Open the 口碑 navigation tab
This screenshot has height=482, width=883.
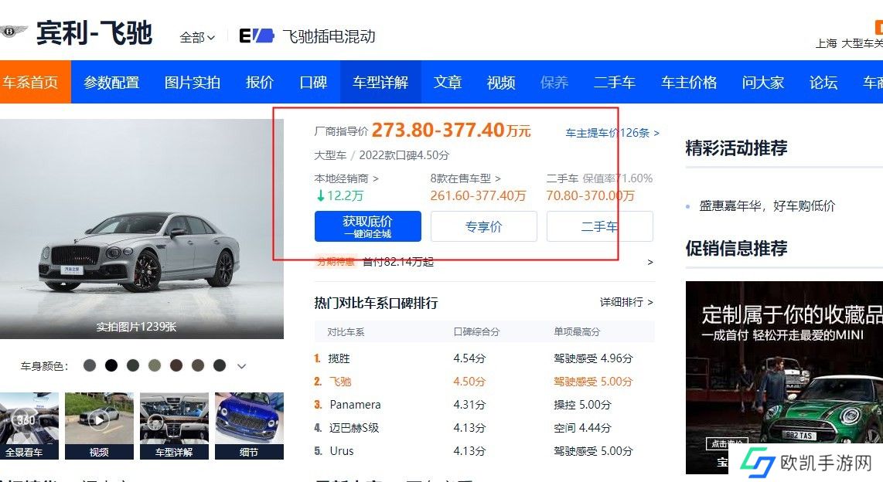pyautogui.click(x=313, y=82)
